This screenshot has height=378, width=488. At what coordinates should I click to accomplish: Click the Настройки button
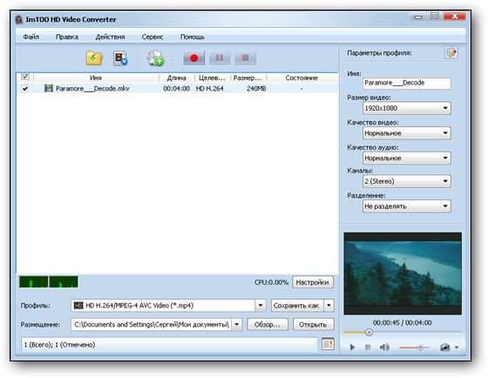click(x=313, y=282)
